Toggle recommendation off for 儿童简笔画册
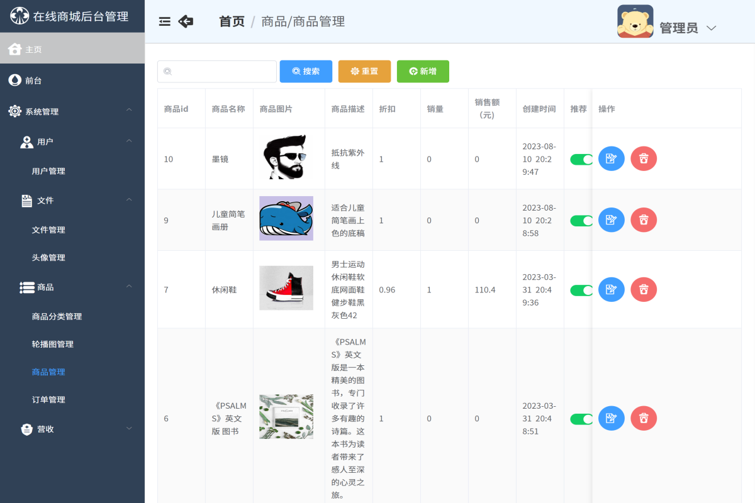Screen dimensions: 755x503 click(580, 220)
